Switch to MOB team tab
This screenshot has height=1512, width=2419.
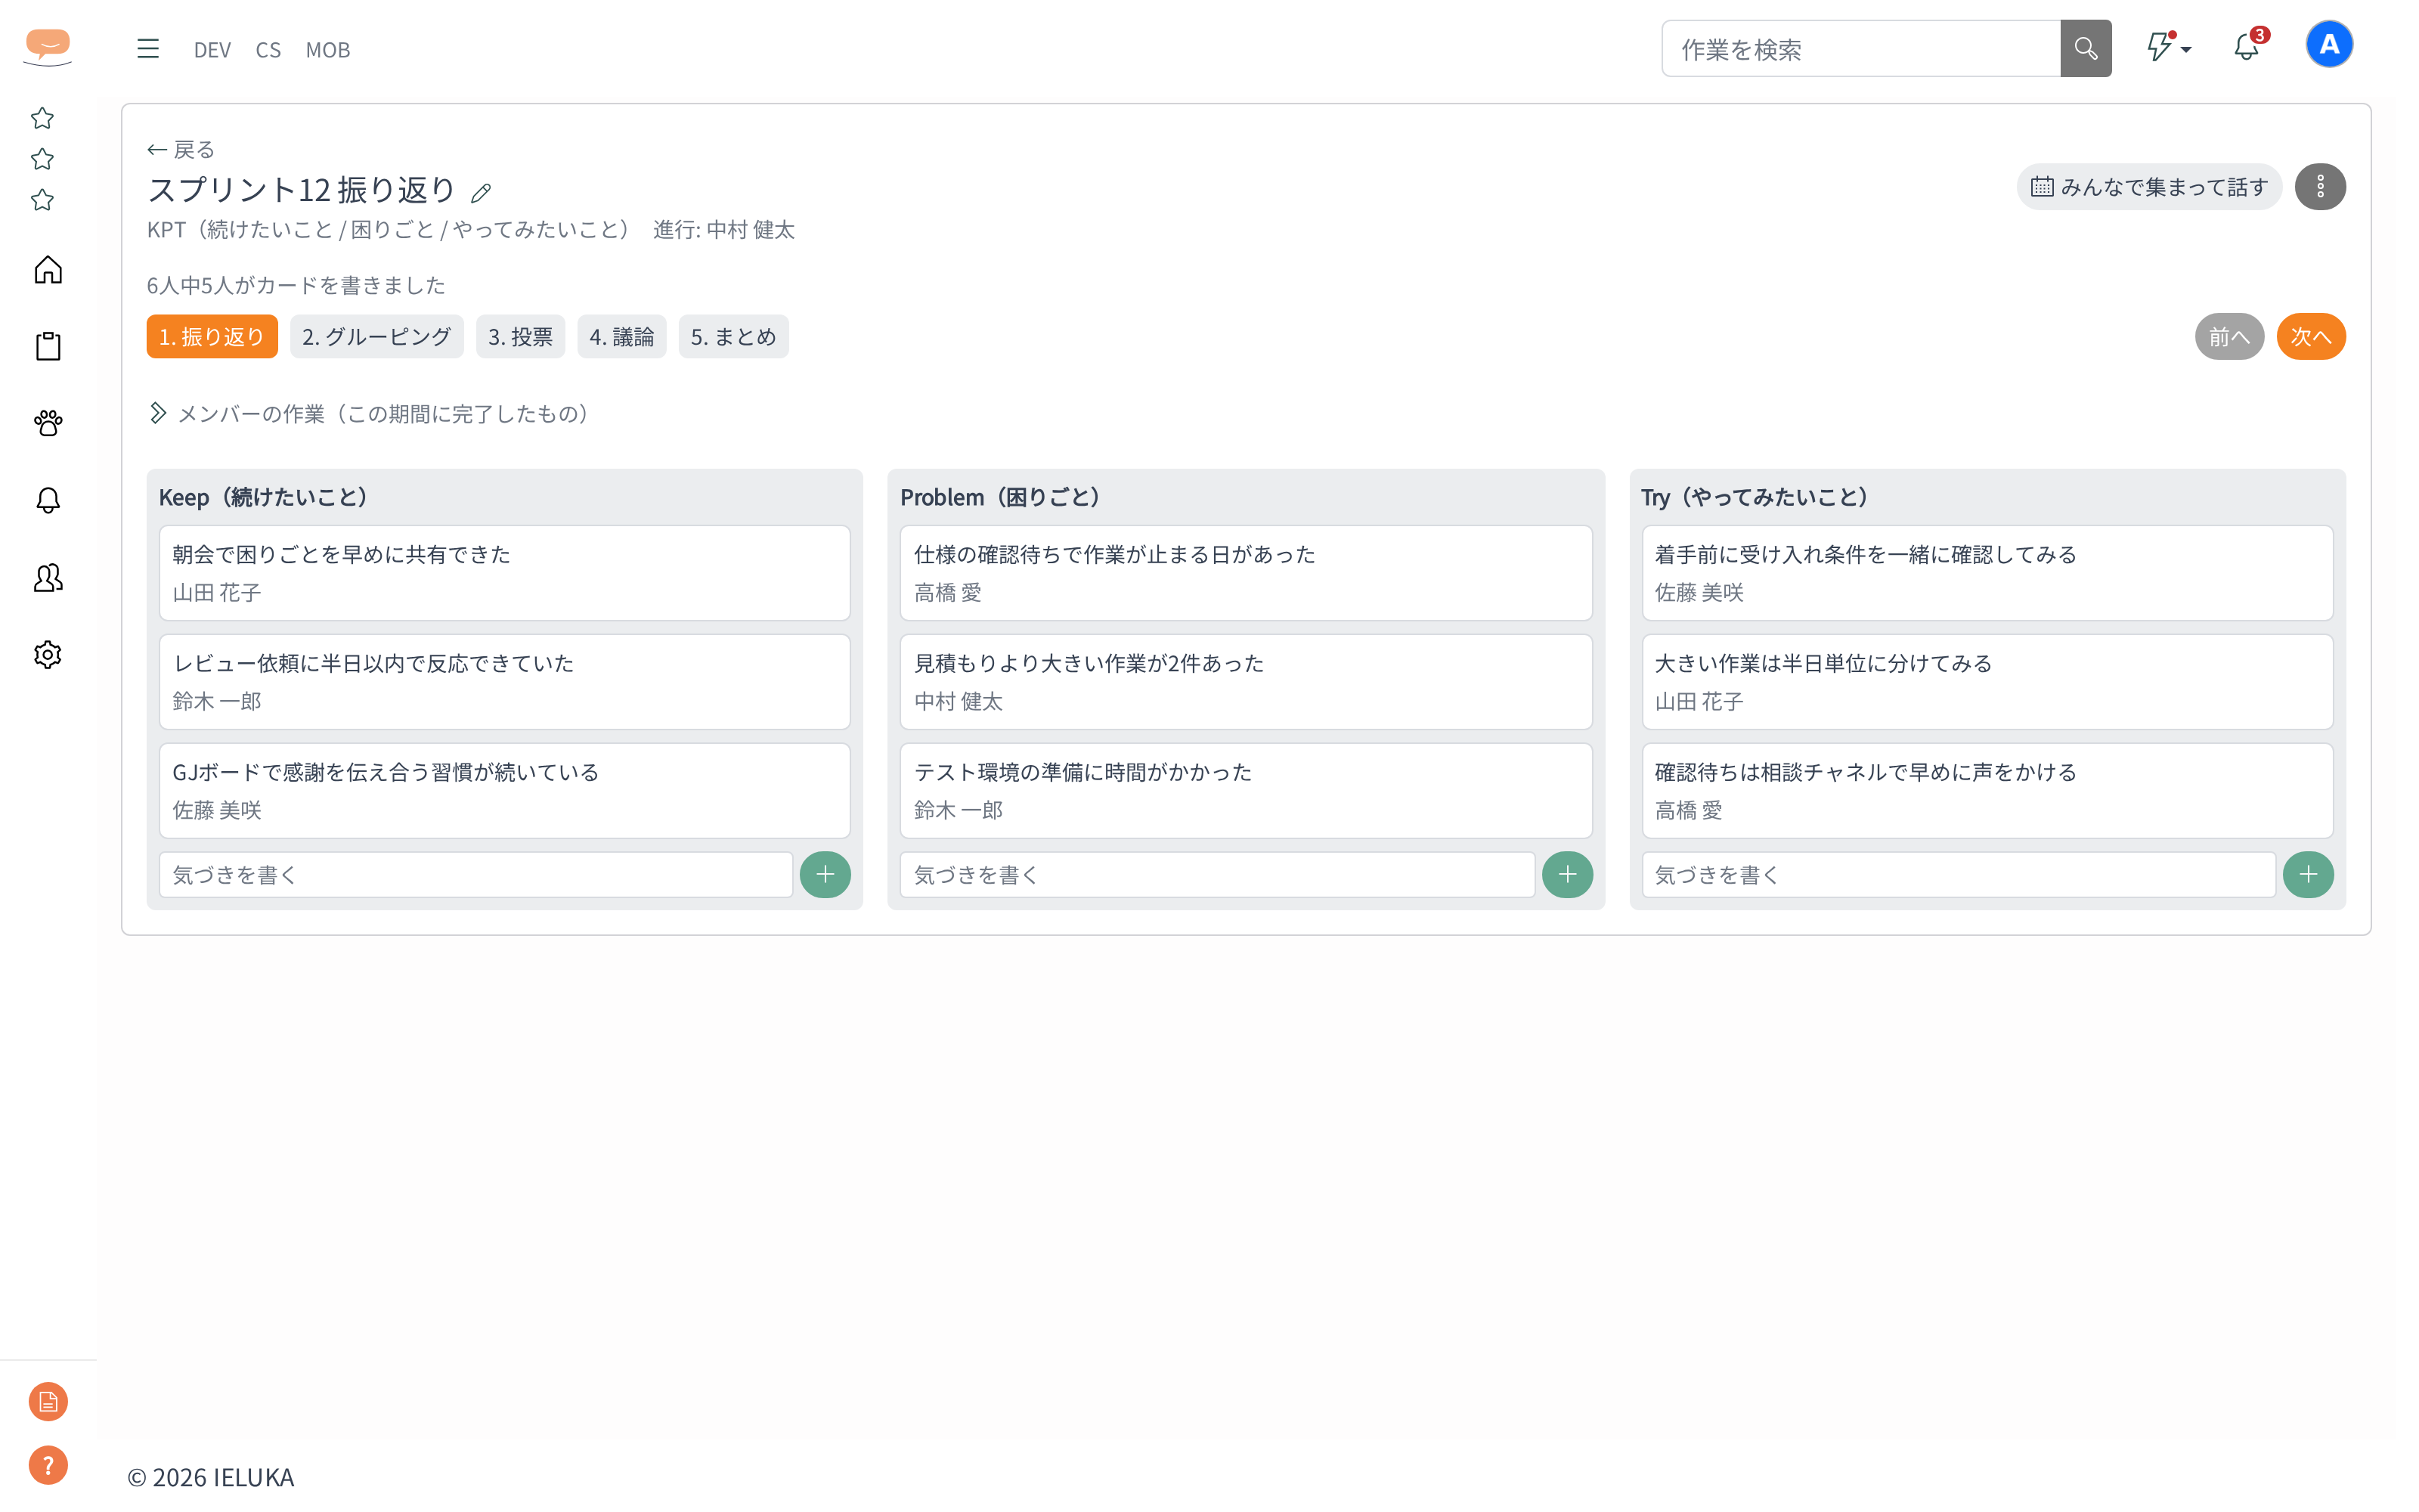point(327,49)
